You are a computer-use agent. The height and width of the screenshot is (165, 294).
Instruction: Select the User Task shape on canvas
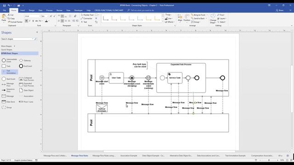coord(116,78)
